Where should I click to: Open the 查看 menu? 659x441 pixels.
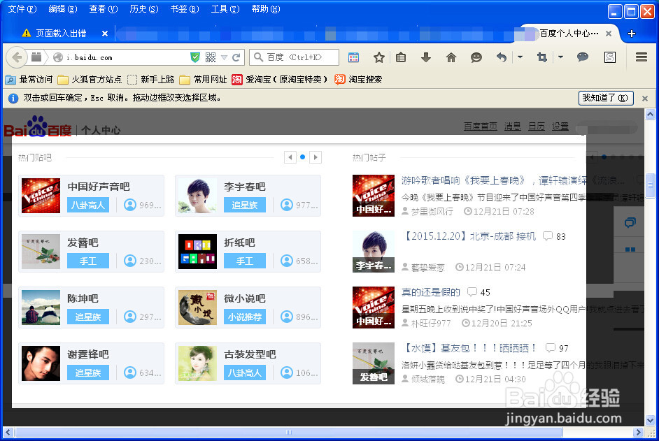[x=104, y=9]
